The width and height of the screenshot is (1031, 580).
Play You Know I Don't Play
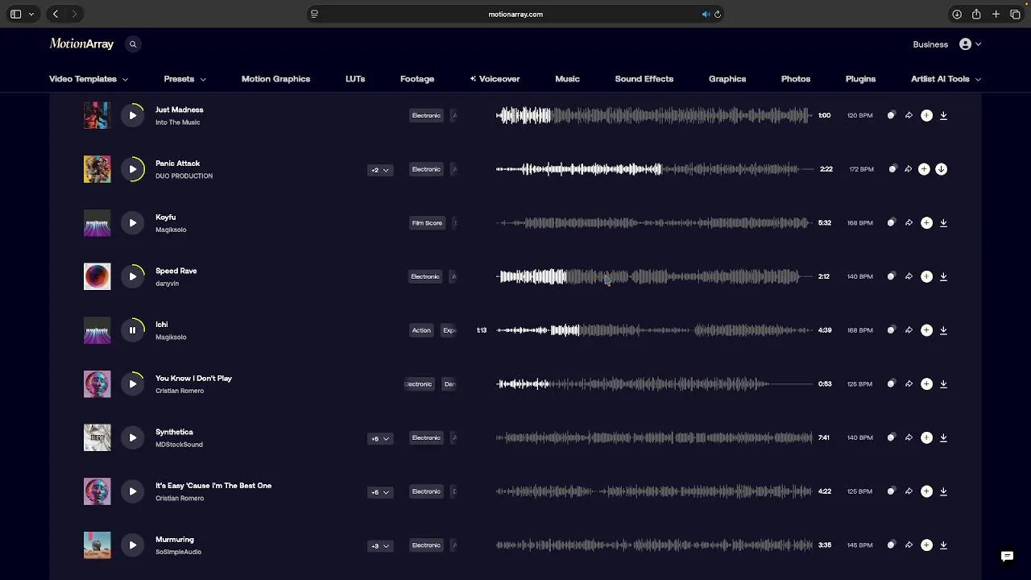(133, 383)
